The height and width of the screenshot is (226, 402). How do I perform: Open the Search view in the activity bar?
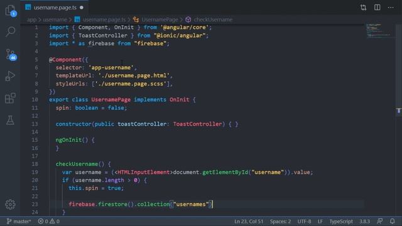pyautogui.click(x=10, y=31)
